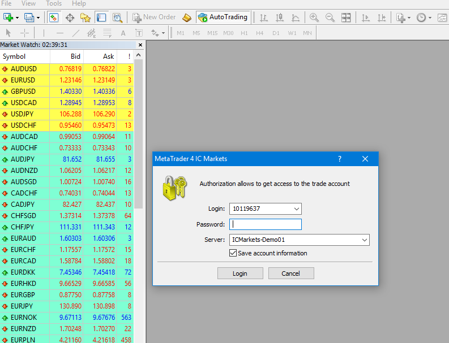Open the View menu

click(x=29, y=3)
